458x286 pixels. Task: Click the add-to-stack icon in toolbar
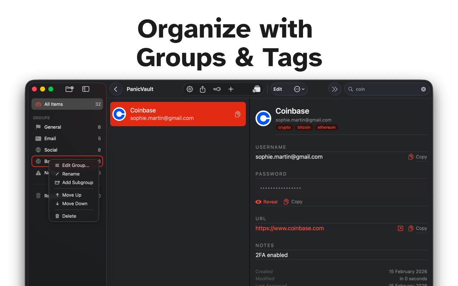click(x=256, y=89)
